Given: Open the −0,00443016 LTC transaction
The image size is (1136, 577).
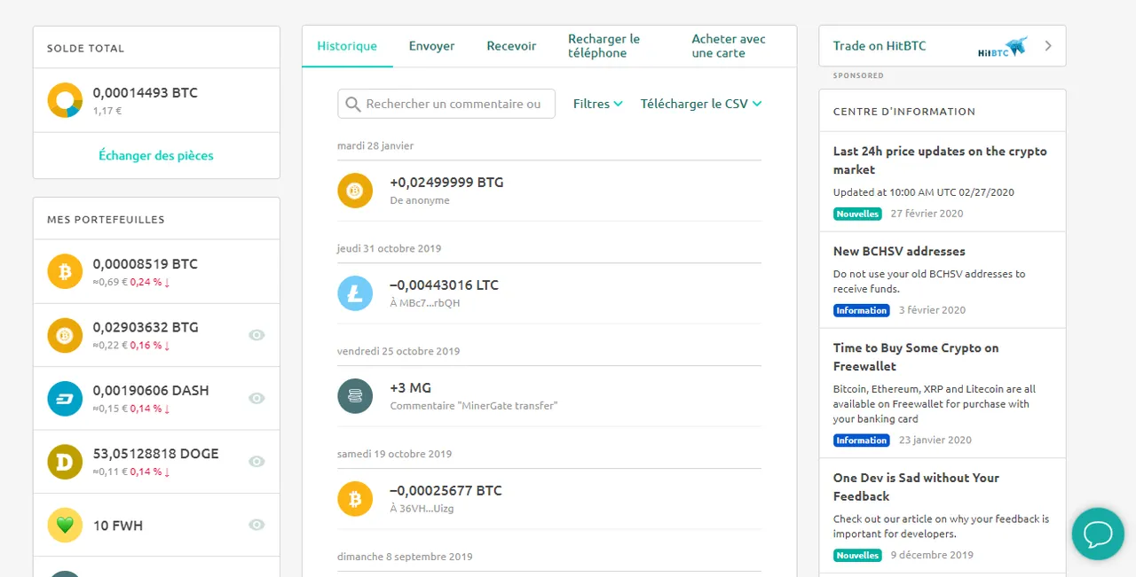Looking at the screenshot, I should click(549, 293).
